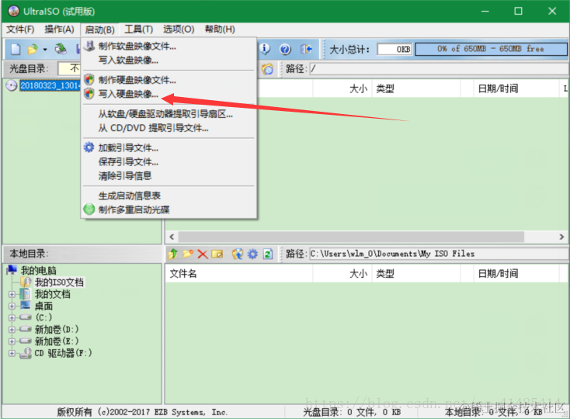Click the upper 路径 field showing /
Screen dimensions: 570x419
(439, 68)
